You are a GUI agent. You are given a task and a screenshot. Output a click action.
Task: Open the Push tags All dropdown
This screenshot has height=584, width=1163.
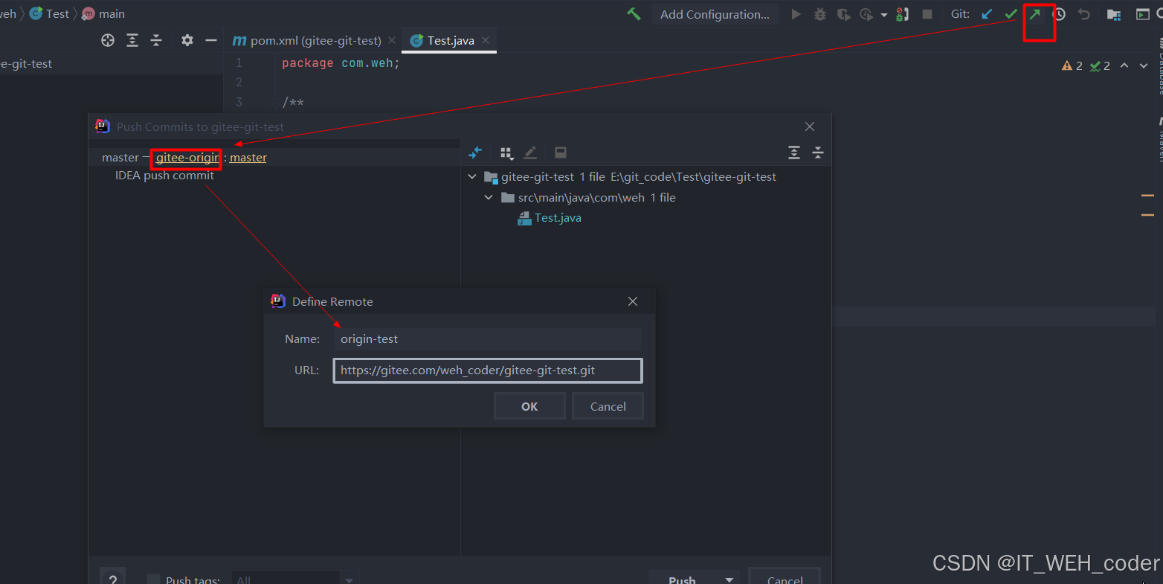pyautogui.click(x=294, y=579)
